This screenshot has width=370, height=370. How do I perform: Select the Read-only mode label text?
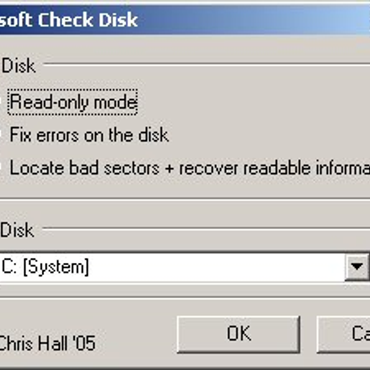72,102
